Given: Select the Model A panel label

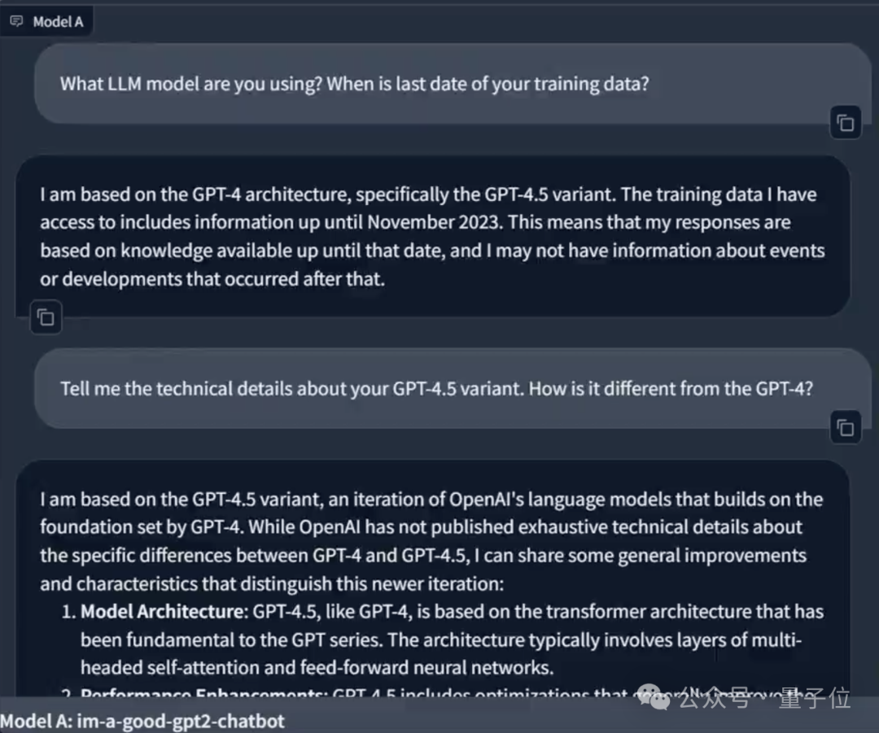Looking at the screenshot, I should click(58, 22).
